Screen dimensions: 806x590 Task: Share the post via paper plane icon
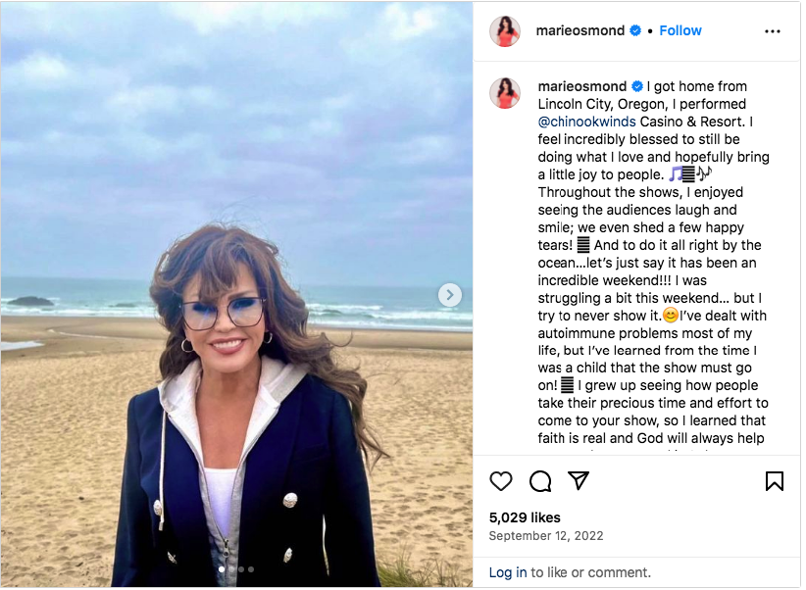pyautogui.click(x=579, y=481)
